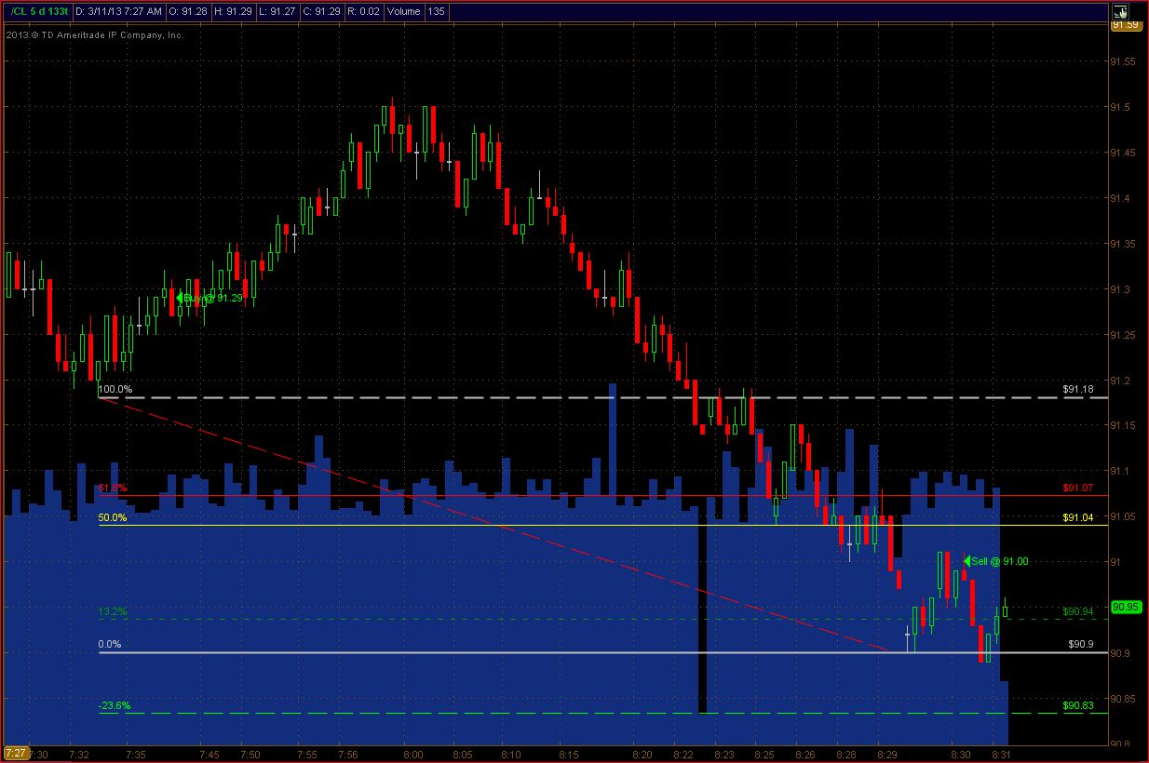1149x763 pixels.
Task: Click the yellow $91.04 price label
Action: click(1078, 517)
